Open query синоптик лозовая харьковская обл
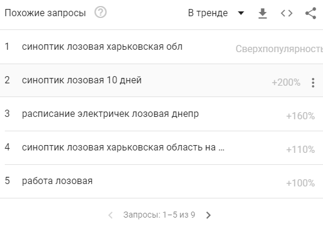 tap(102, 47)
